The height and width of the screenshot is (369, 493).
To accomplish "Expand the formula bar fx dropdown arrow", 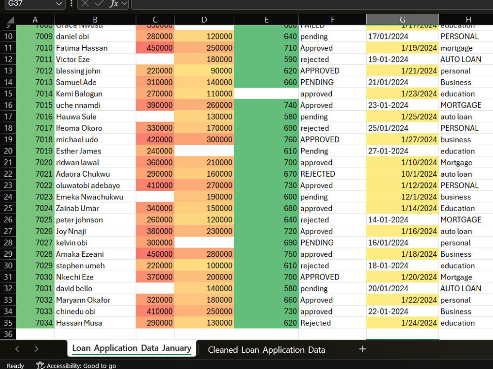I will (x=124, y=4).
